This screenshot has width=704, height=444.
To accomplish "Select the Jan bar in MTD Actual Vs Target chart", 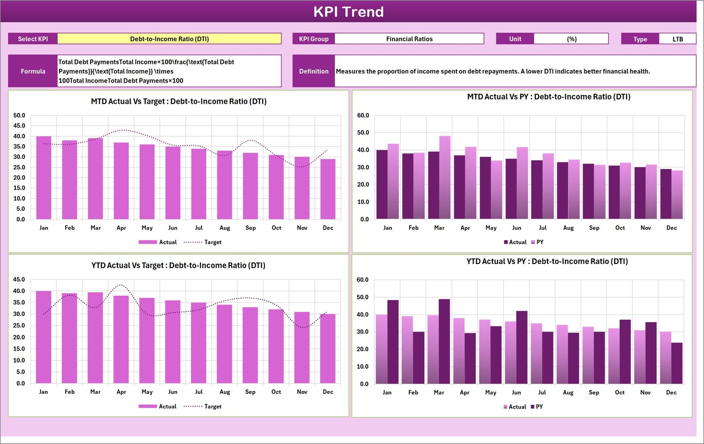I will [x=44, y=176].
